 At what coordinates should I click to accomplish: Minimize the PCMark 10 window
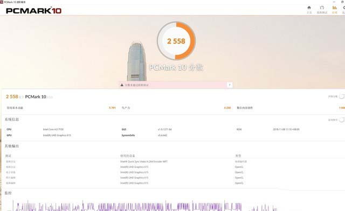click(x=334, y=2)
